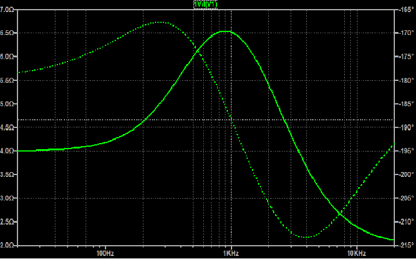Click the 1V/I(V1) trace label
Image resolution: width=416 pixels, height=259 pixels.
click(206, 4)
